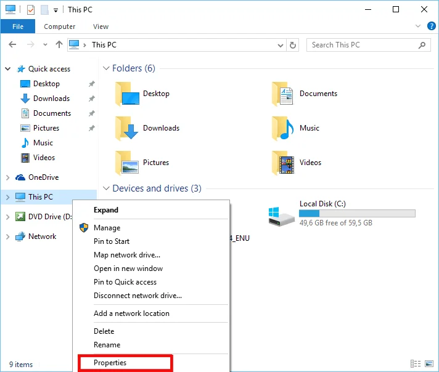Select Music in the navigation pane

click(43, 143)
